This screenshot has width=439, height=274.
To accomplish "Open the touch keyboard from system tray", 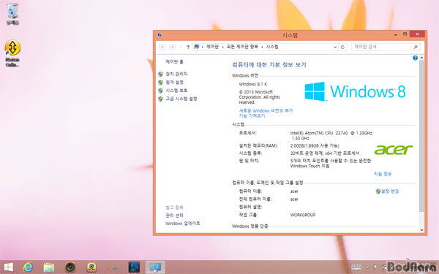I will point(356,267).
